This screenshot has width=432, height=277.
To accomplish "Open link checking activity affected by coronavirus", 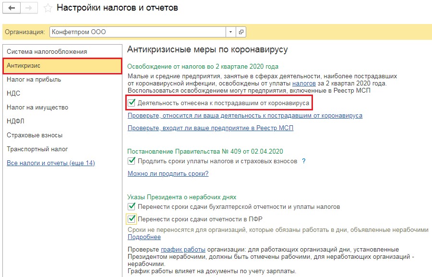I will coord(245,116).
